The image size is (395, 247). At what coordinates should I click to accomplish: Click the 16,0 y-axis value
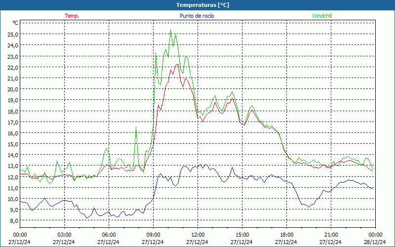point(13,133)
